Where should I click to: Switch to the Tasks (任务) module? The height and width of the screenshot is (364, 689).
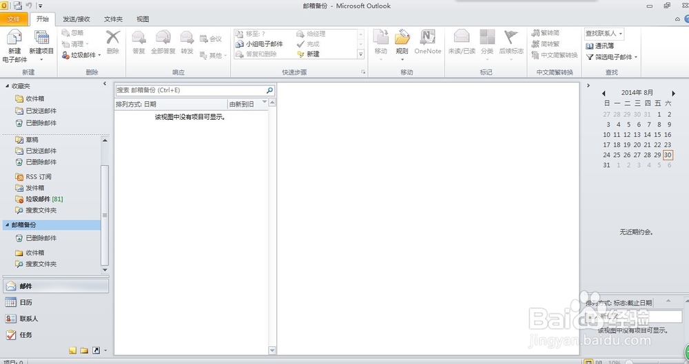[56, 334]
